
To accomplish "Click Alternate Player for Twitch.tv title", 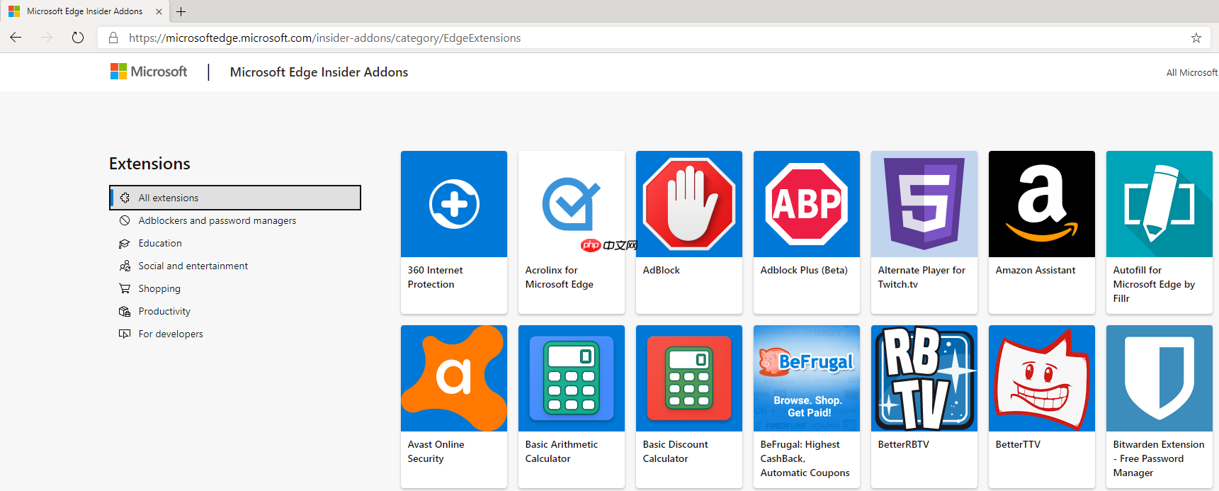I will pos(922,277).
